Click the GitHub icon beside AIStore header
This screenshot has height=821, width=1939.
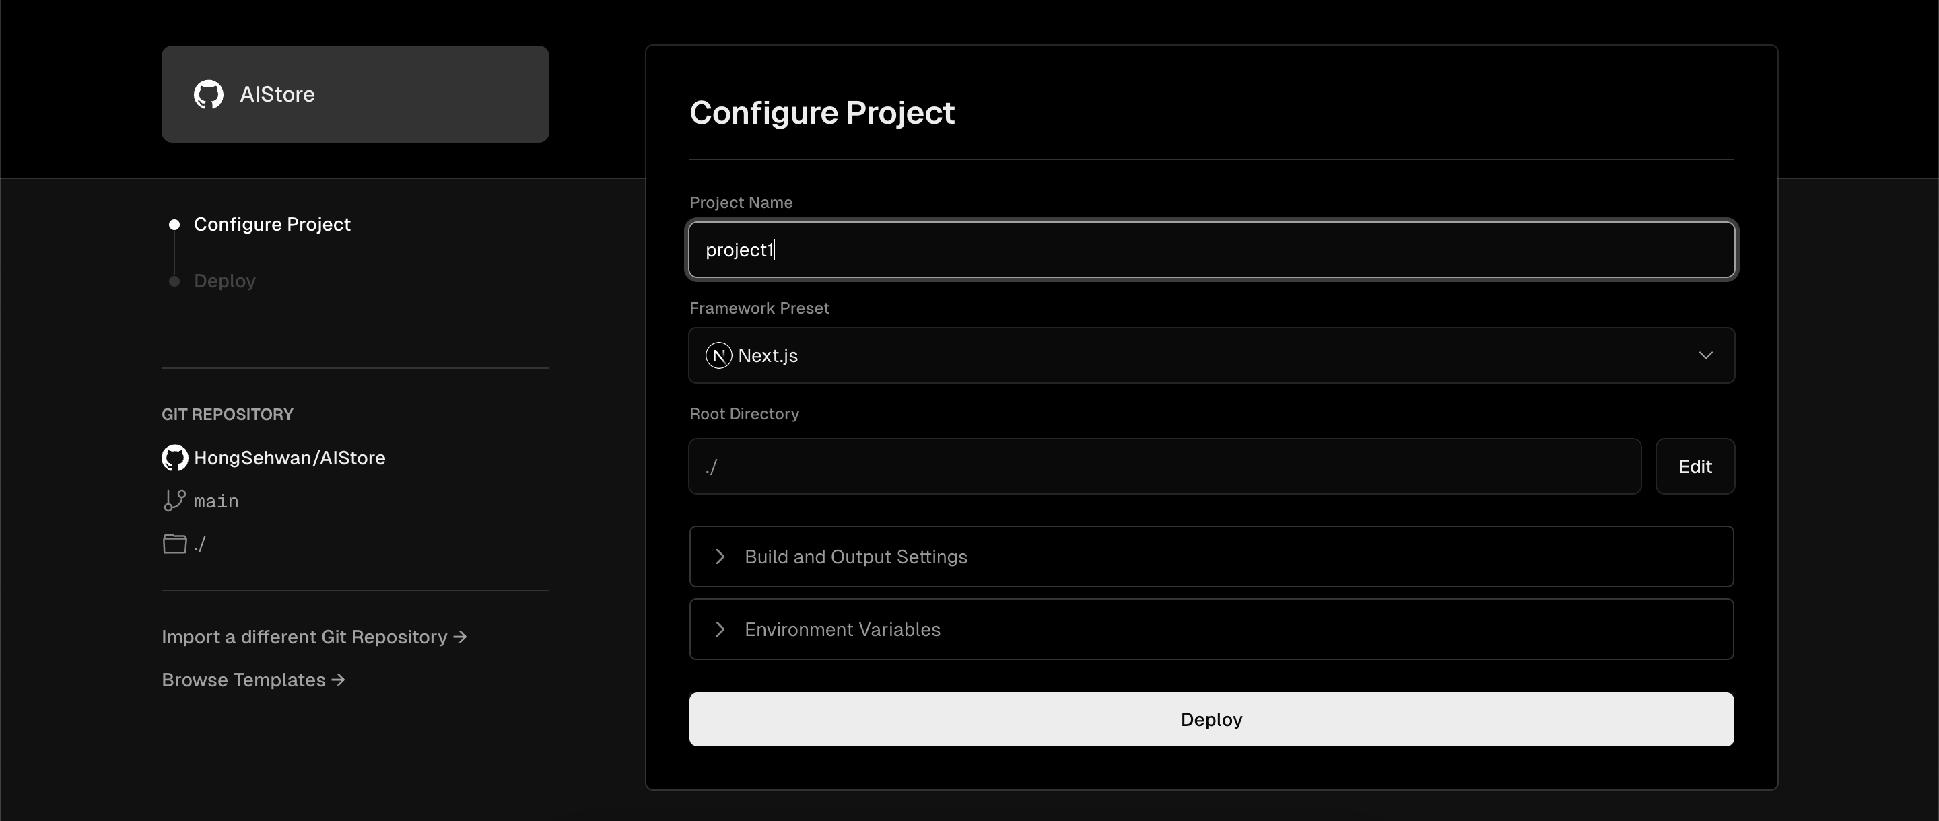209,94
